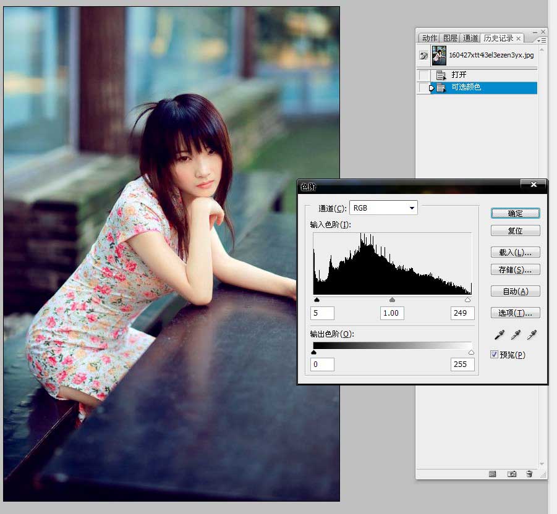Collapse the history panel with the minimize dash
Image resolution: width=557 pixels, height=514 pixels.
[x=535, y=32]
